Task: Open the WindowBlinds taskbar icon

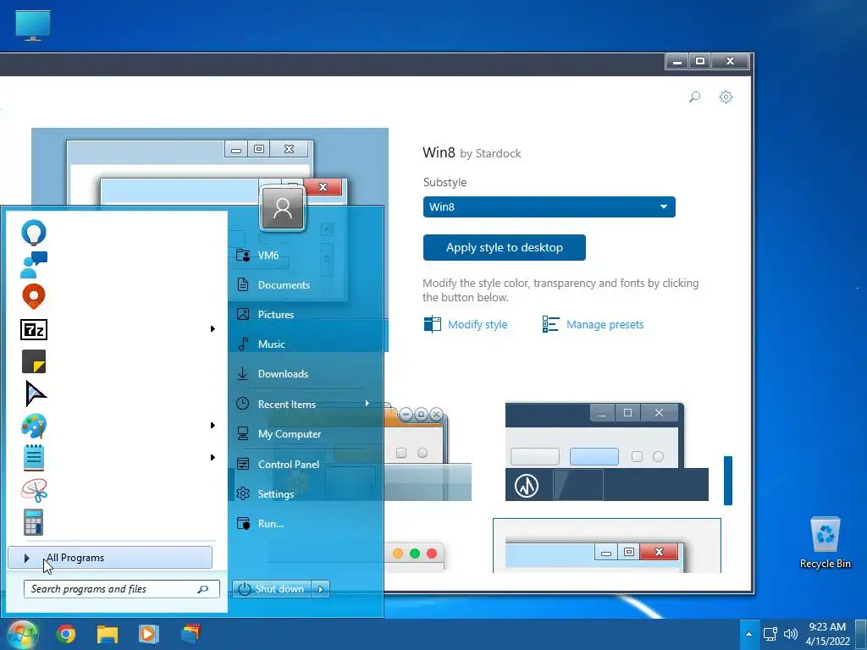Action: 191,633
